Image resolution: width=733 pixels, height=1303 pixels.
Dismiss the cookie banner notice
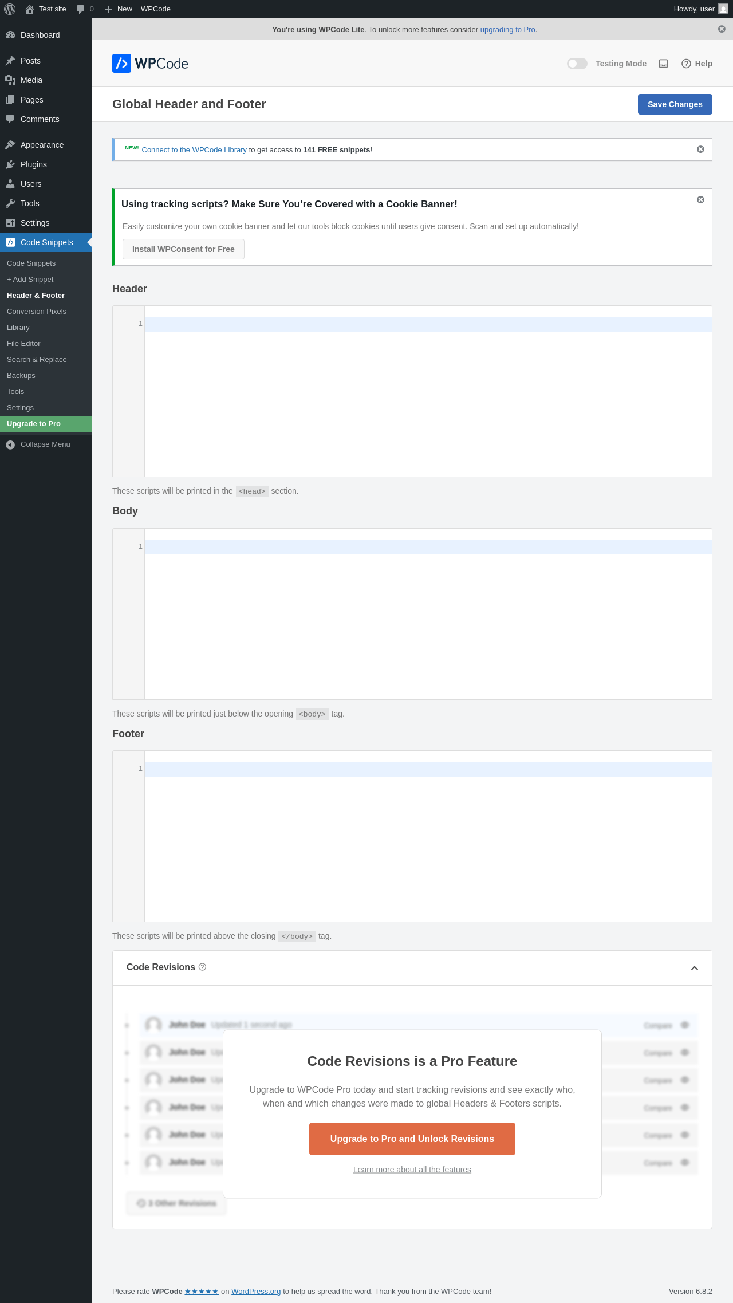tap(700, 200)
